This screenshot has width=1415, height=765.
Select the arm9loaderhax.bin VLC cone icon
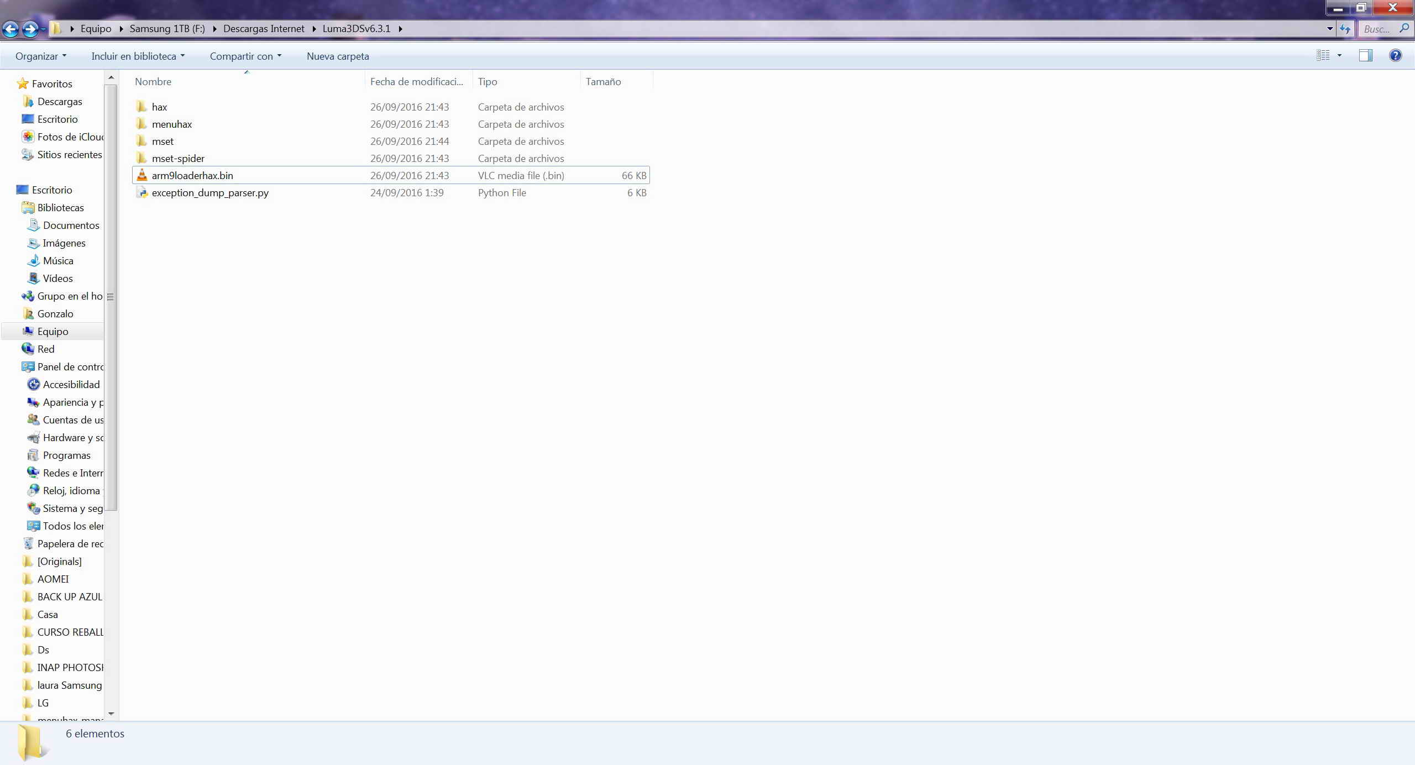click(x=142, y=175)
